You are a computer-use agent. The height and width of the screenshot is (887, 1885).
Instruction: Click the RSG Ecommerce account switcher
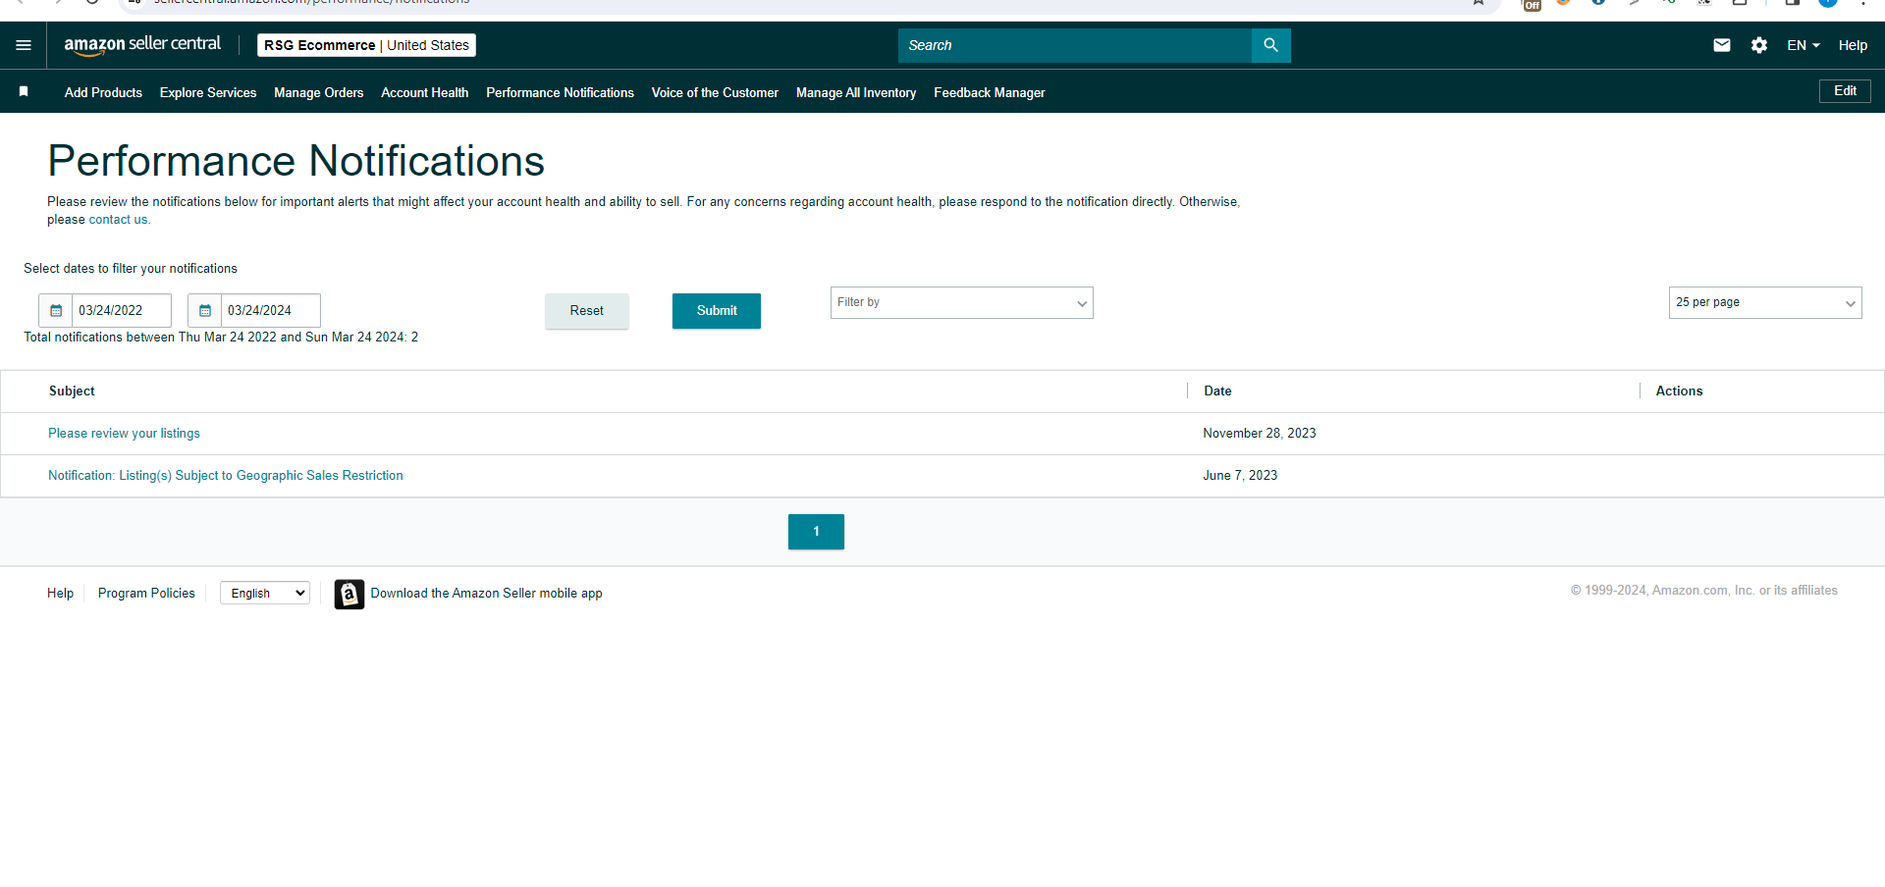tap(366, 45)
